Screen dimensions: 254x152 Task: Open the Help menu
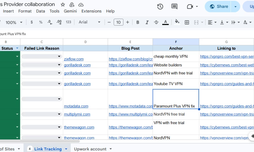point(110,11)
